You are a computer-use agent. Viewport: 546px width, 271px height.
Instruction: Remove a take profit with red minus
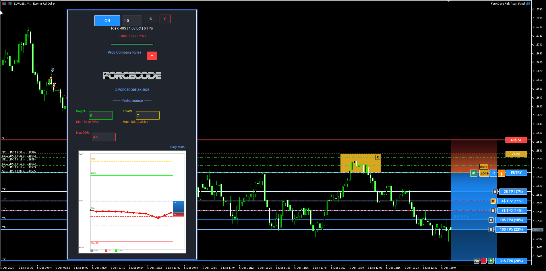pos(484,261)
